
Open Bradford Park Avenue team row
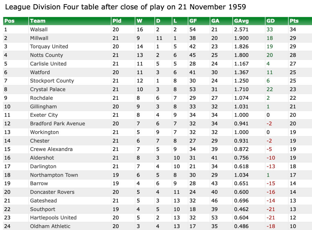[x=57, y=124]
